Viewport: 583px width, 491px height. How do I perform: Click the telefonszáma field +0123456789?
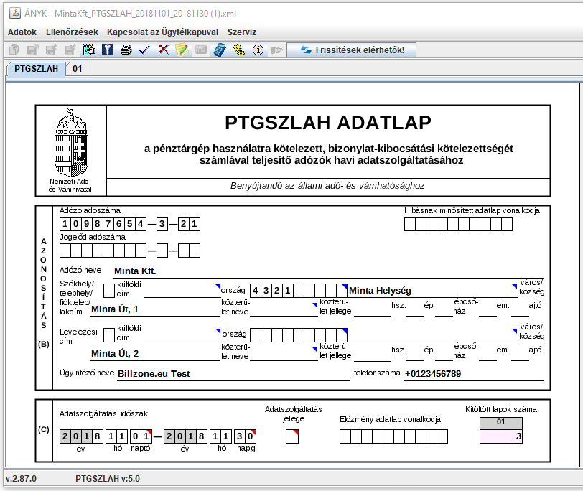point(474,374)
